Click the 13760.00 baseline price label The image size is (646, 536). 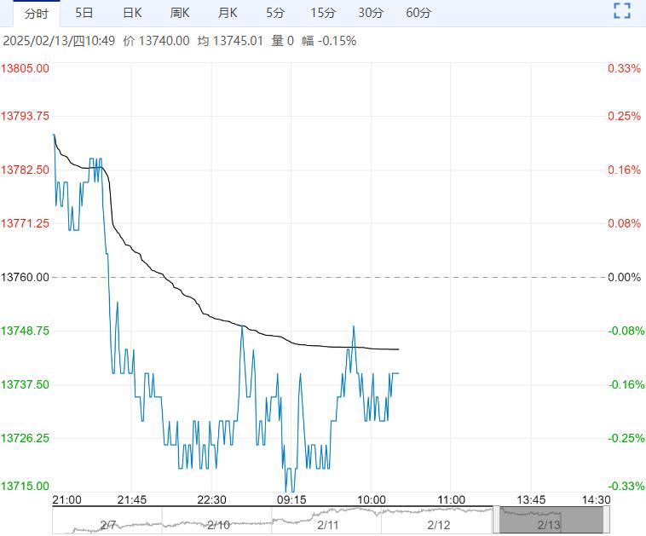click(x=25, y=277)
